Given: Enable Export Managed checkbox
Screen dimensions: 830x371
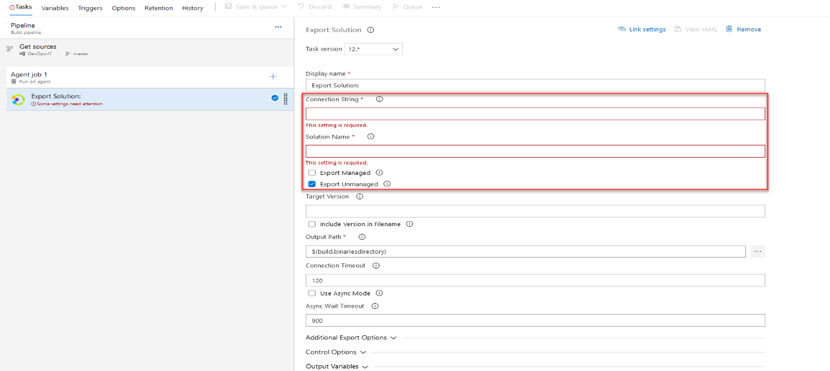Looking at the screenshot, I should 312,172.
